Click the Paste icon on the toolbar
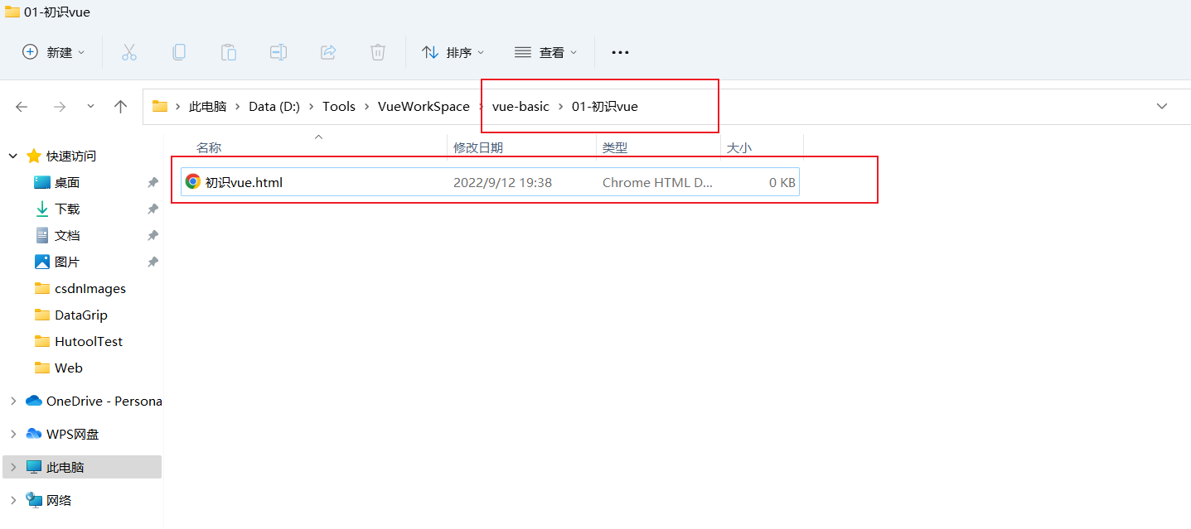The image size is (1191, 529). coord(229,51)
